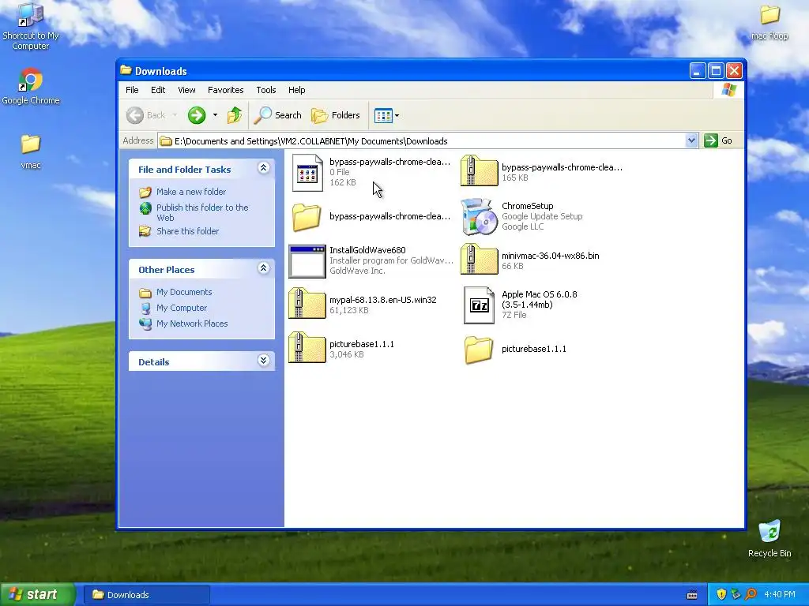Viewport: 809px width, 606px height.
Task: Select the ChromeSetup installer icon
Action: pyautogui.click(x=479, y=216)
